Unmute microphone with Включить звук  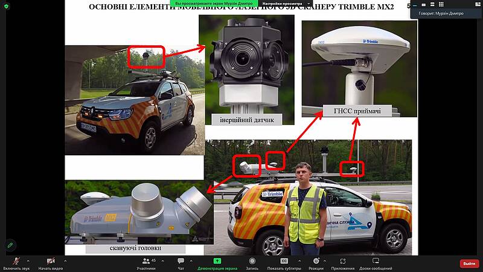tap(16, 264)
